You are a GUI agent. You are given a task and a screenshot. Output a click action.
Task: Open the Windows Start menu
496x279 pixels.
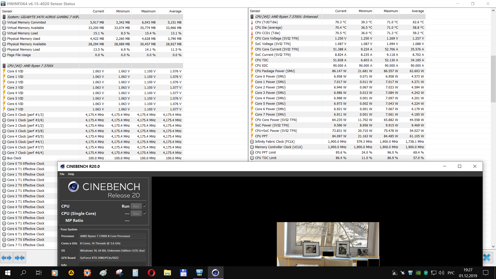coord(8,273)
